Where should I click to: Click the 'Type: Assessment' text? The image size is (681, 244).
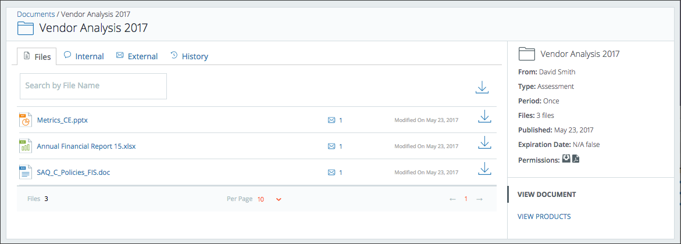(x=546, y=87)
